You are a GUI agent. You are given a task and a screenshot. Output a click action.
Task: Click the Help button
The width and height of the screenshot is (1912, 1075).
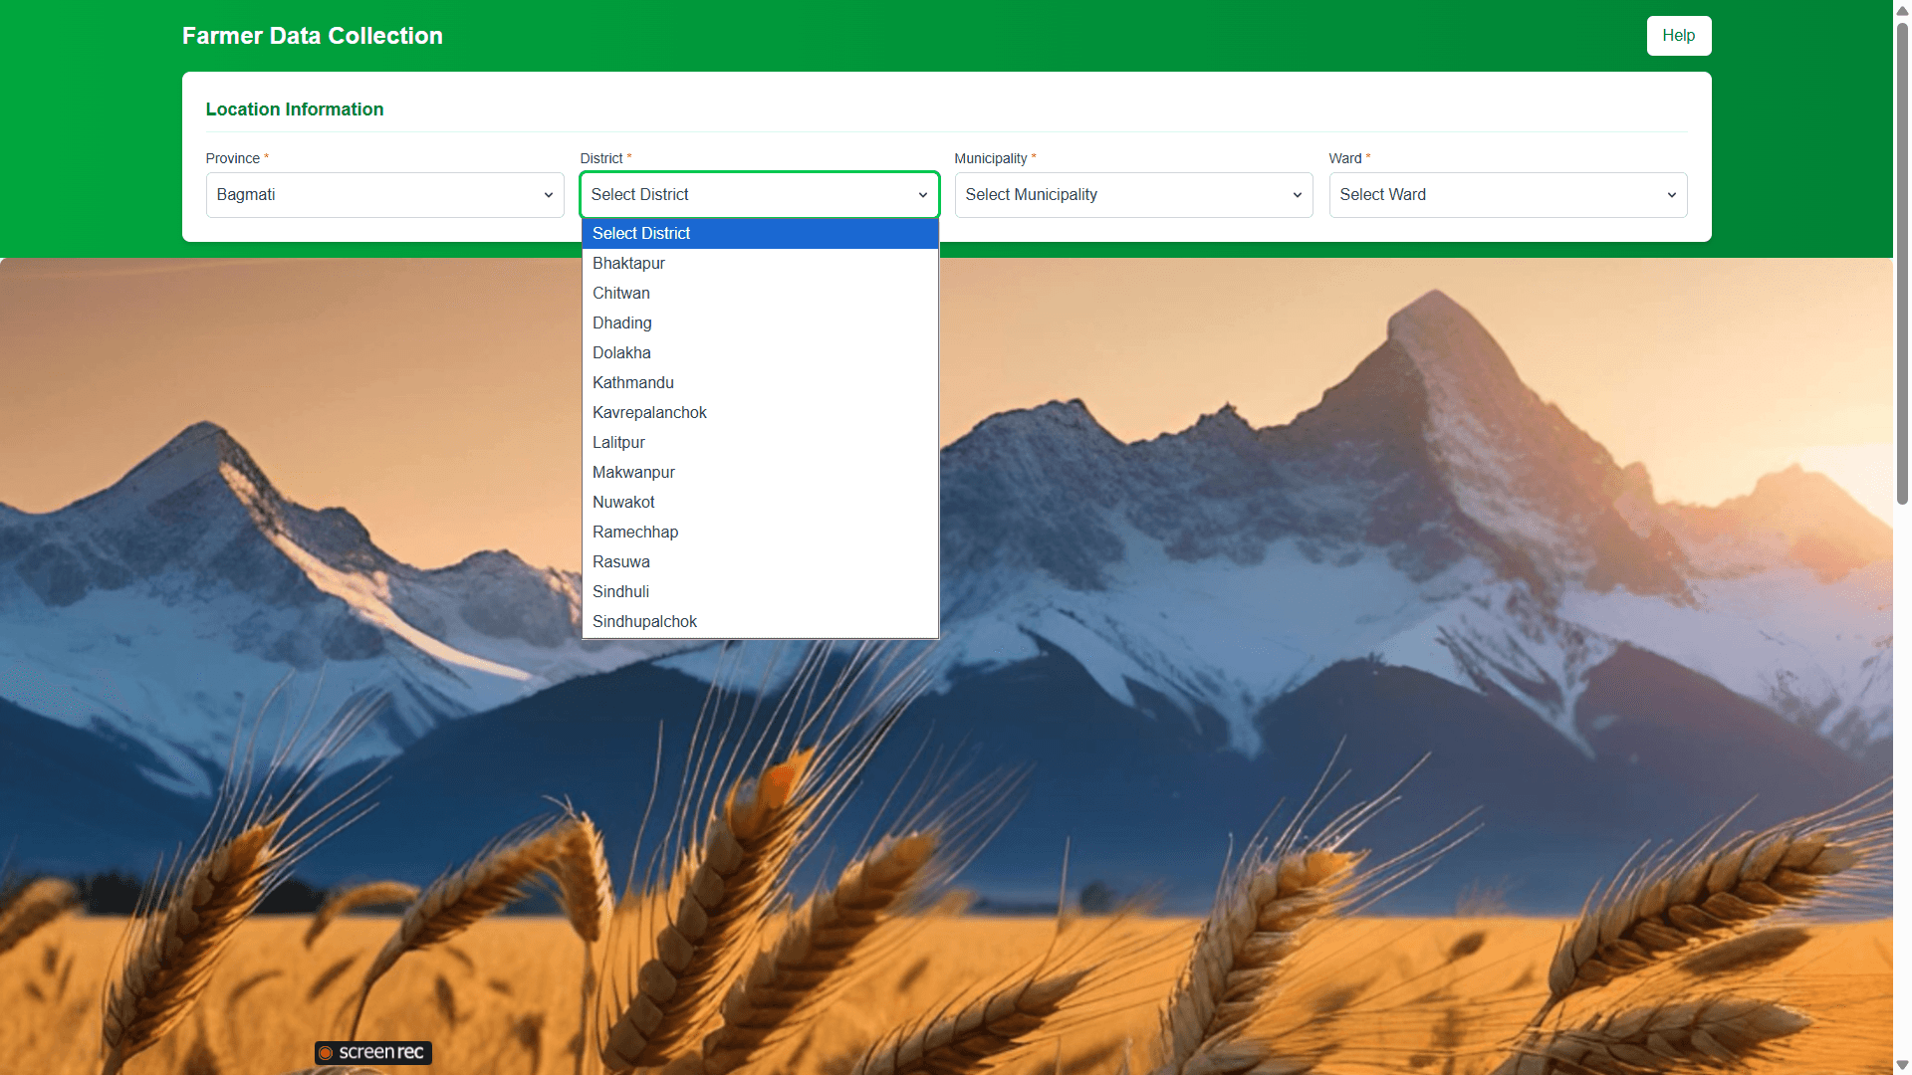coord(1678,36)
